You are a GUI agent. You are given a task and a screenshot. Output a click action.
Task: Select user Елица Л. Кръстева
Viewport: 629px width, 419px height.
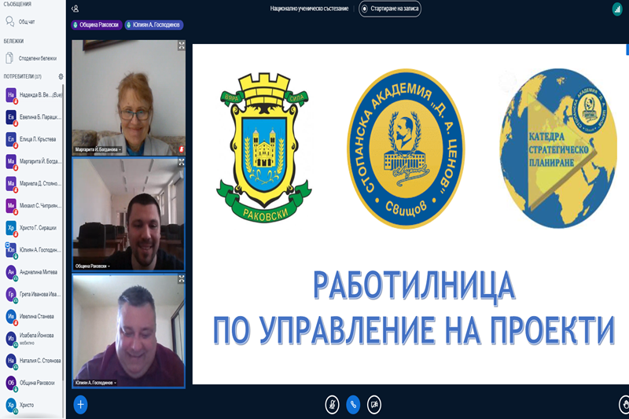[33, 139]
